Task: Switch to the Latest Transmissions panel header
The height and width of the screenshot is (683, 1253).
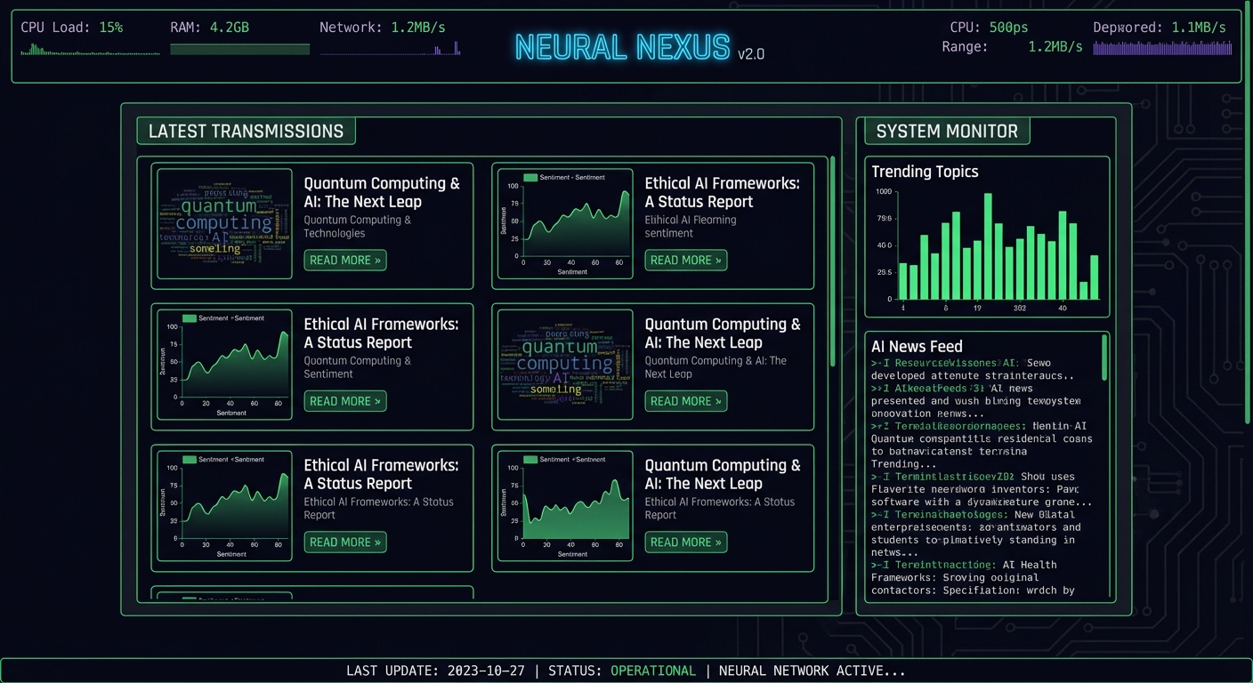Action: click(246, 131)
